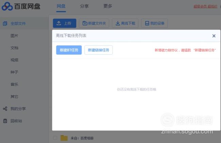Click the yellow folder icon 来自：百度相册
The width and height of the screenshot is (221, 143).
tap(64, 138)
